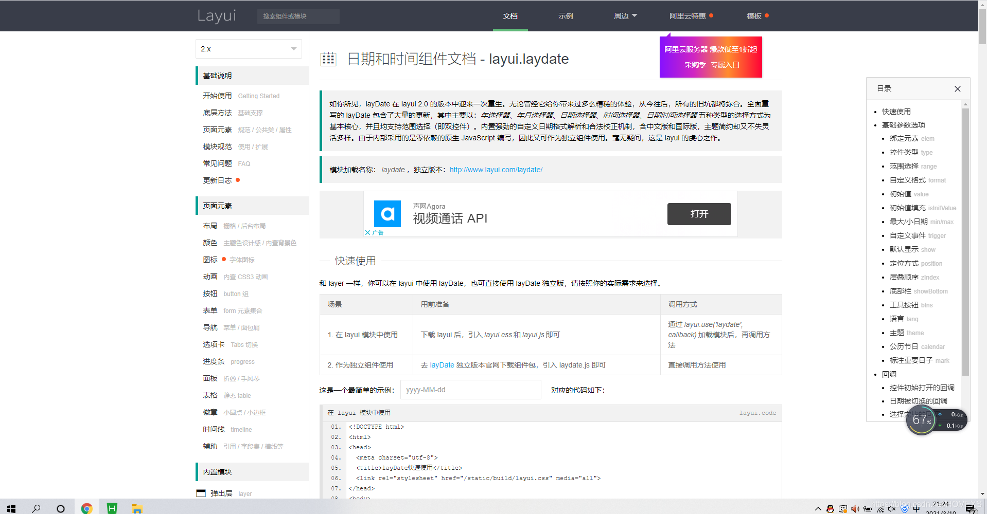Open HBuilder from the taskbar
Screen dimensions: 987x514
(x=112, y=508)
